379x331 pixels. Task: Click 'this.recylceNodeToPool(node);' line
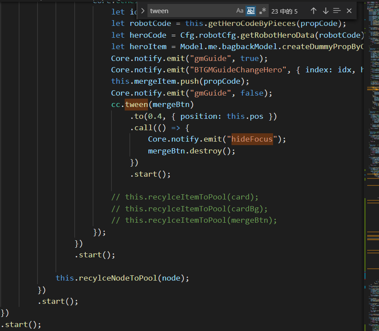click(122, 278)
